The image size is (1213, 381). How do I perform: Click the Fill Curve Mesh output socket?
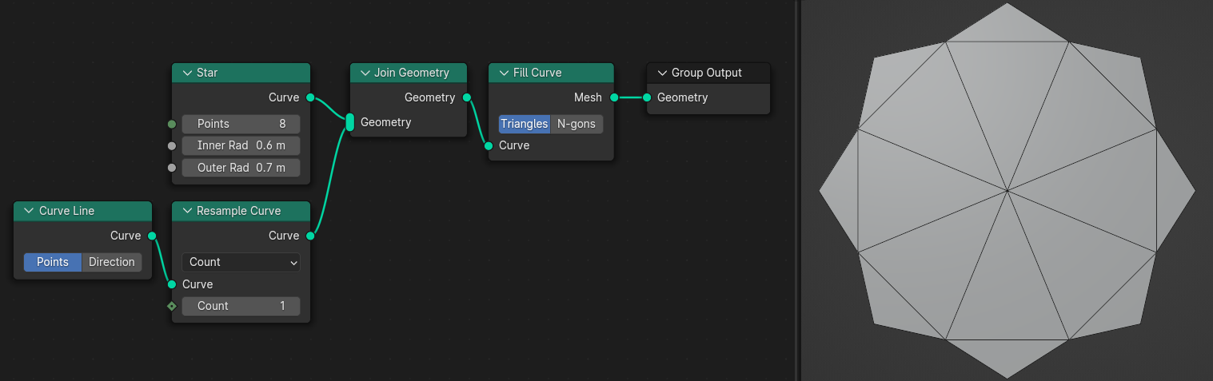coord(614,97)
